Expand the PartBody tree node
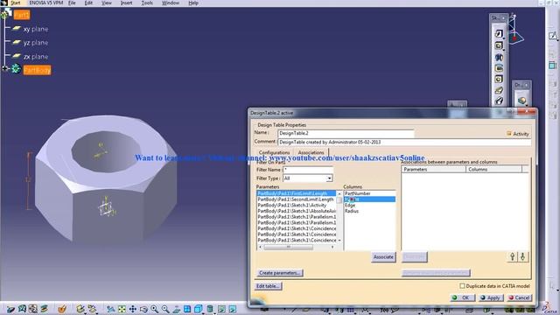This screenshot has width=560, height=315. point(4,68)
